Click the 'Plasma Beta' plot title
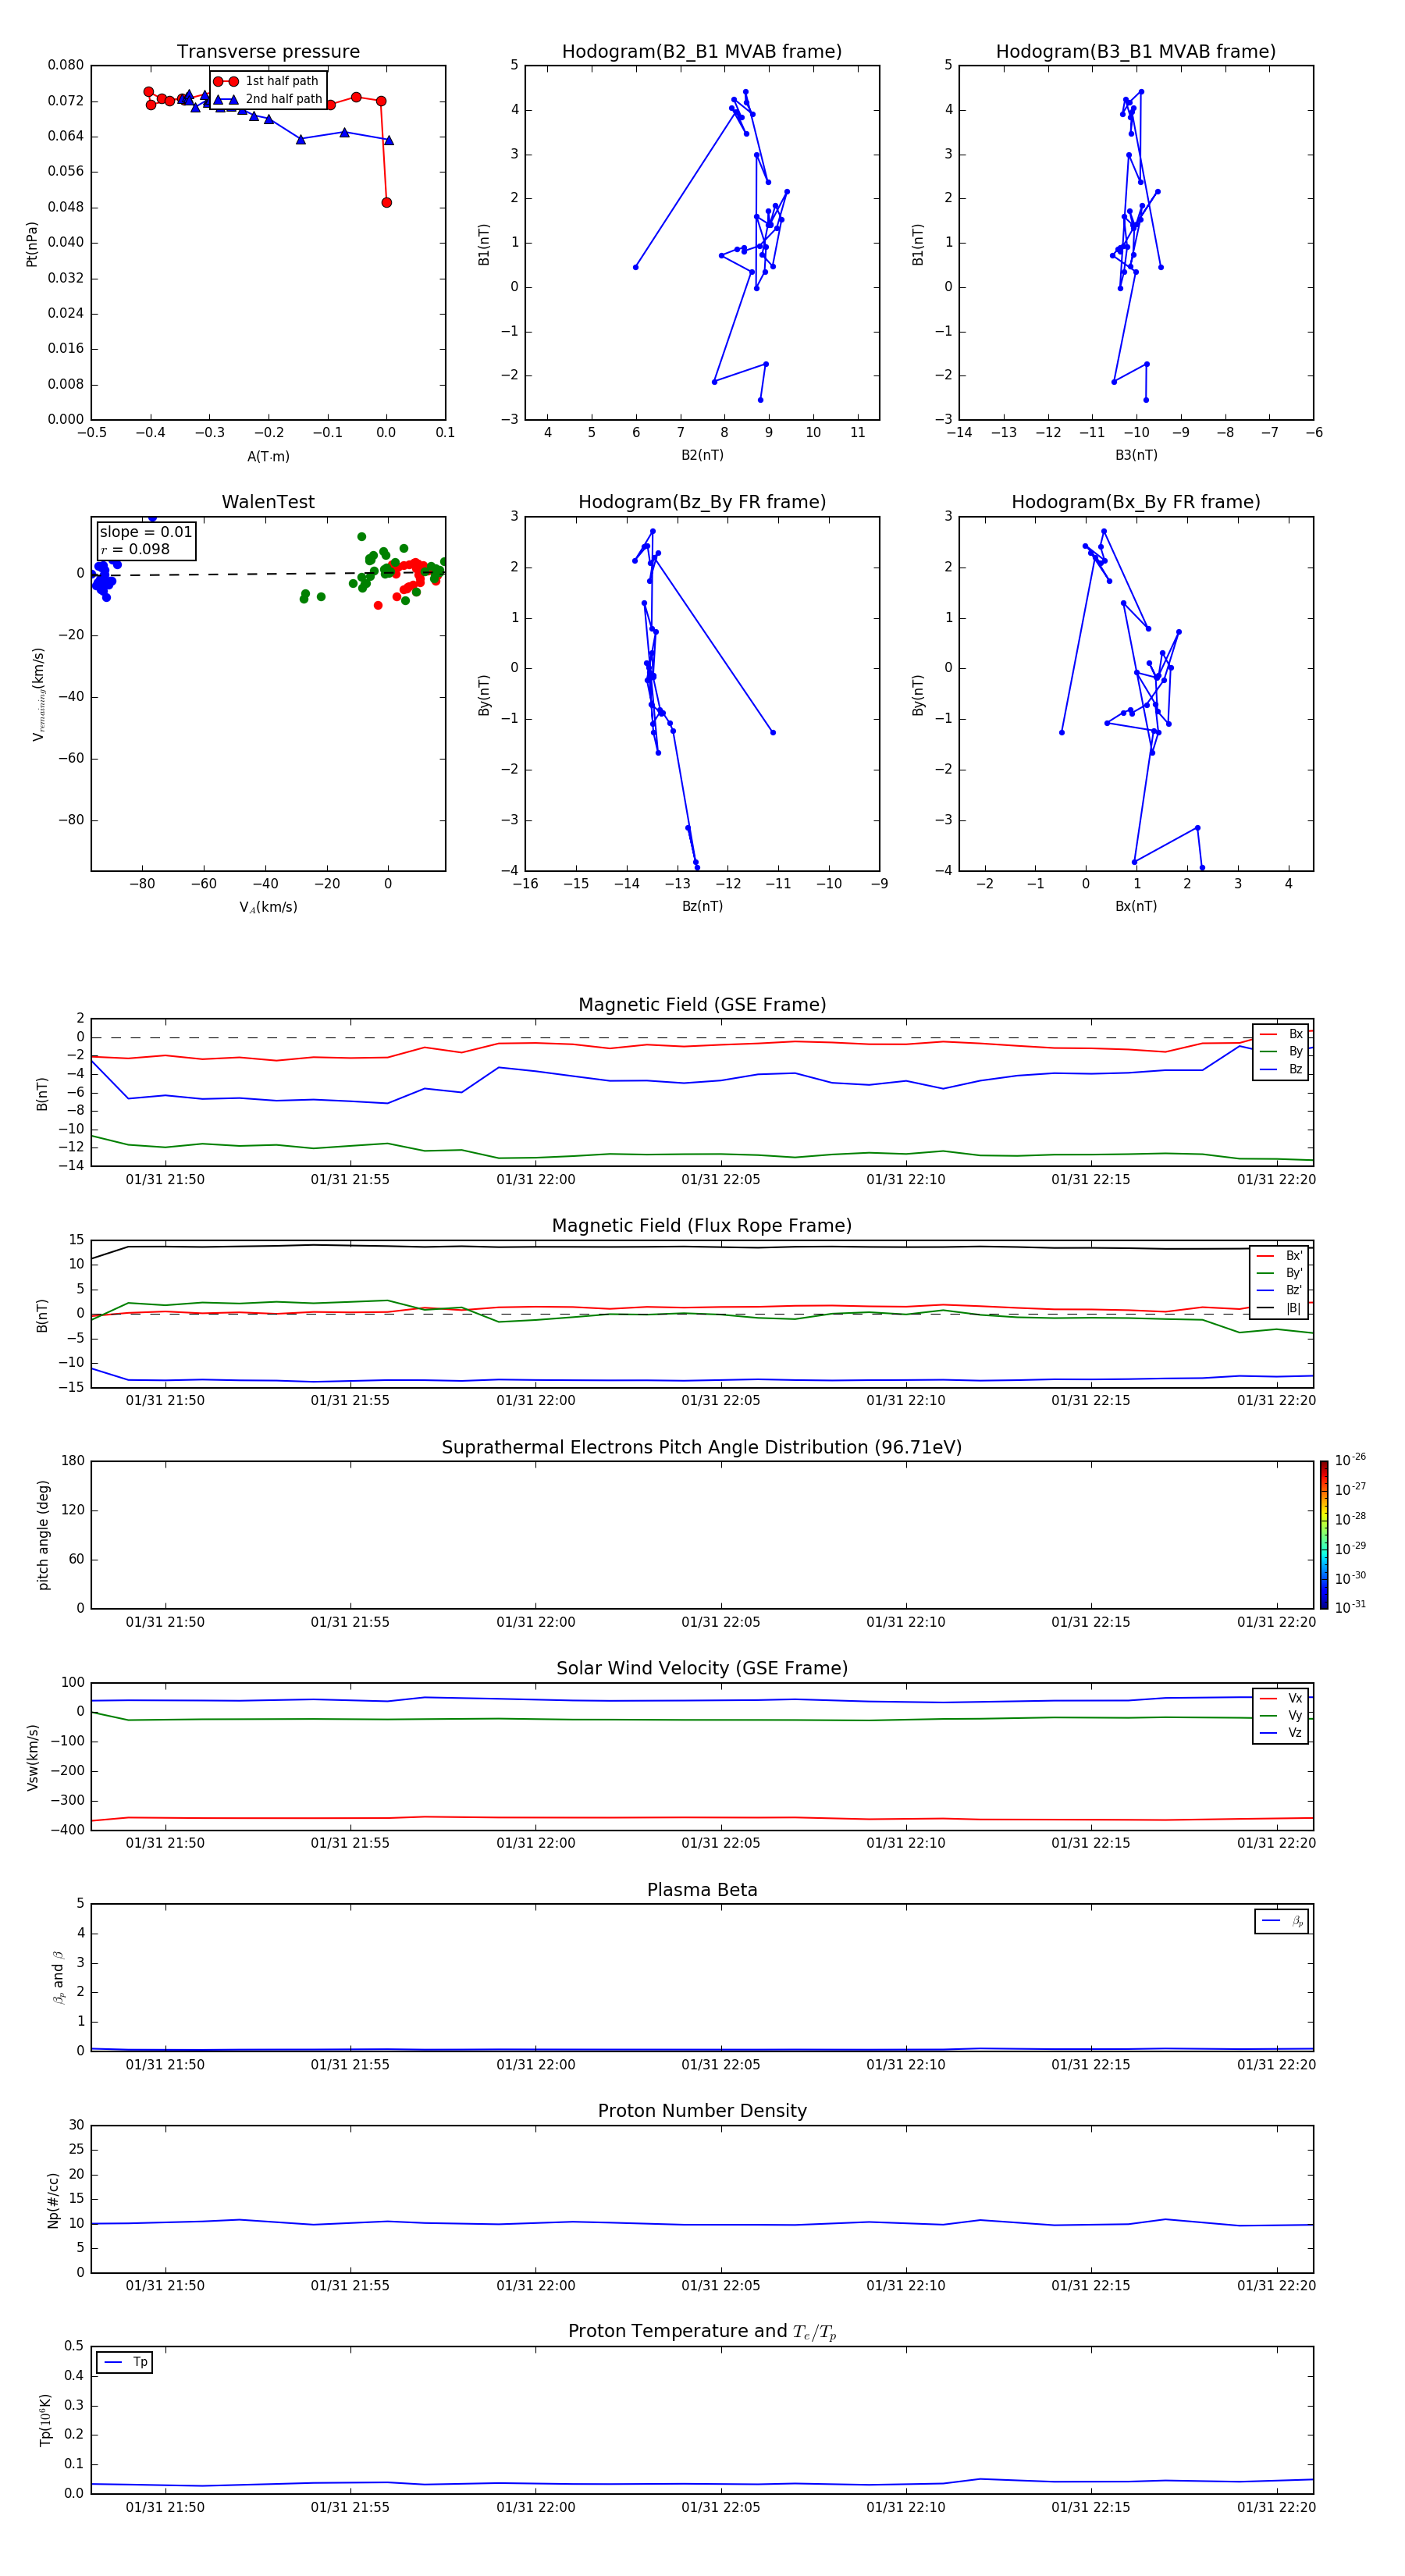This screenshot has height=2576, width=1405. click(702, 1890)
